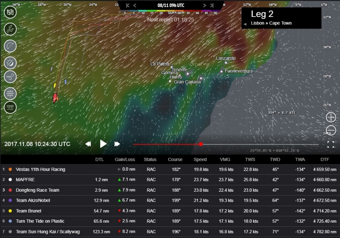
Task: Select the yellow Team Brunel boat marker
Action: coord(55,86)
